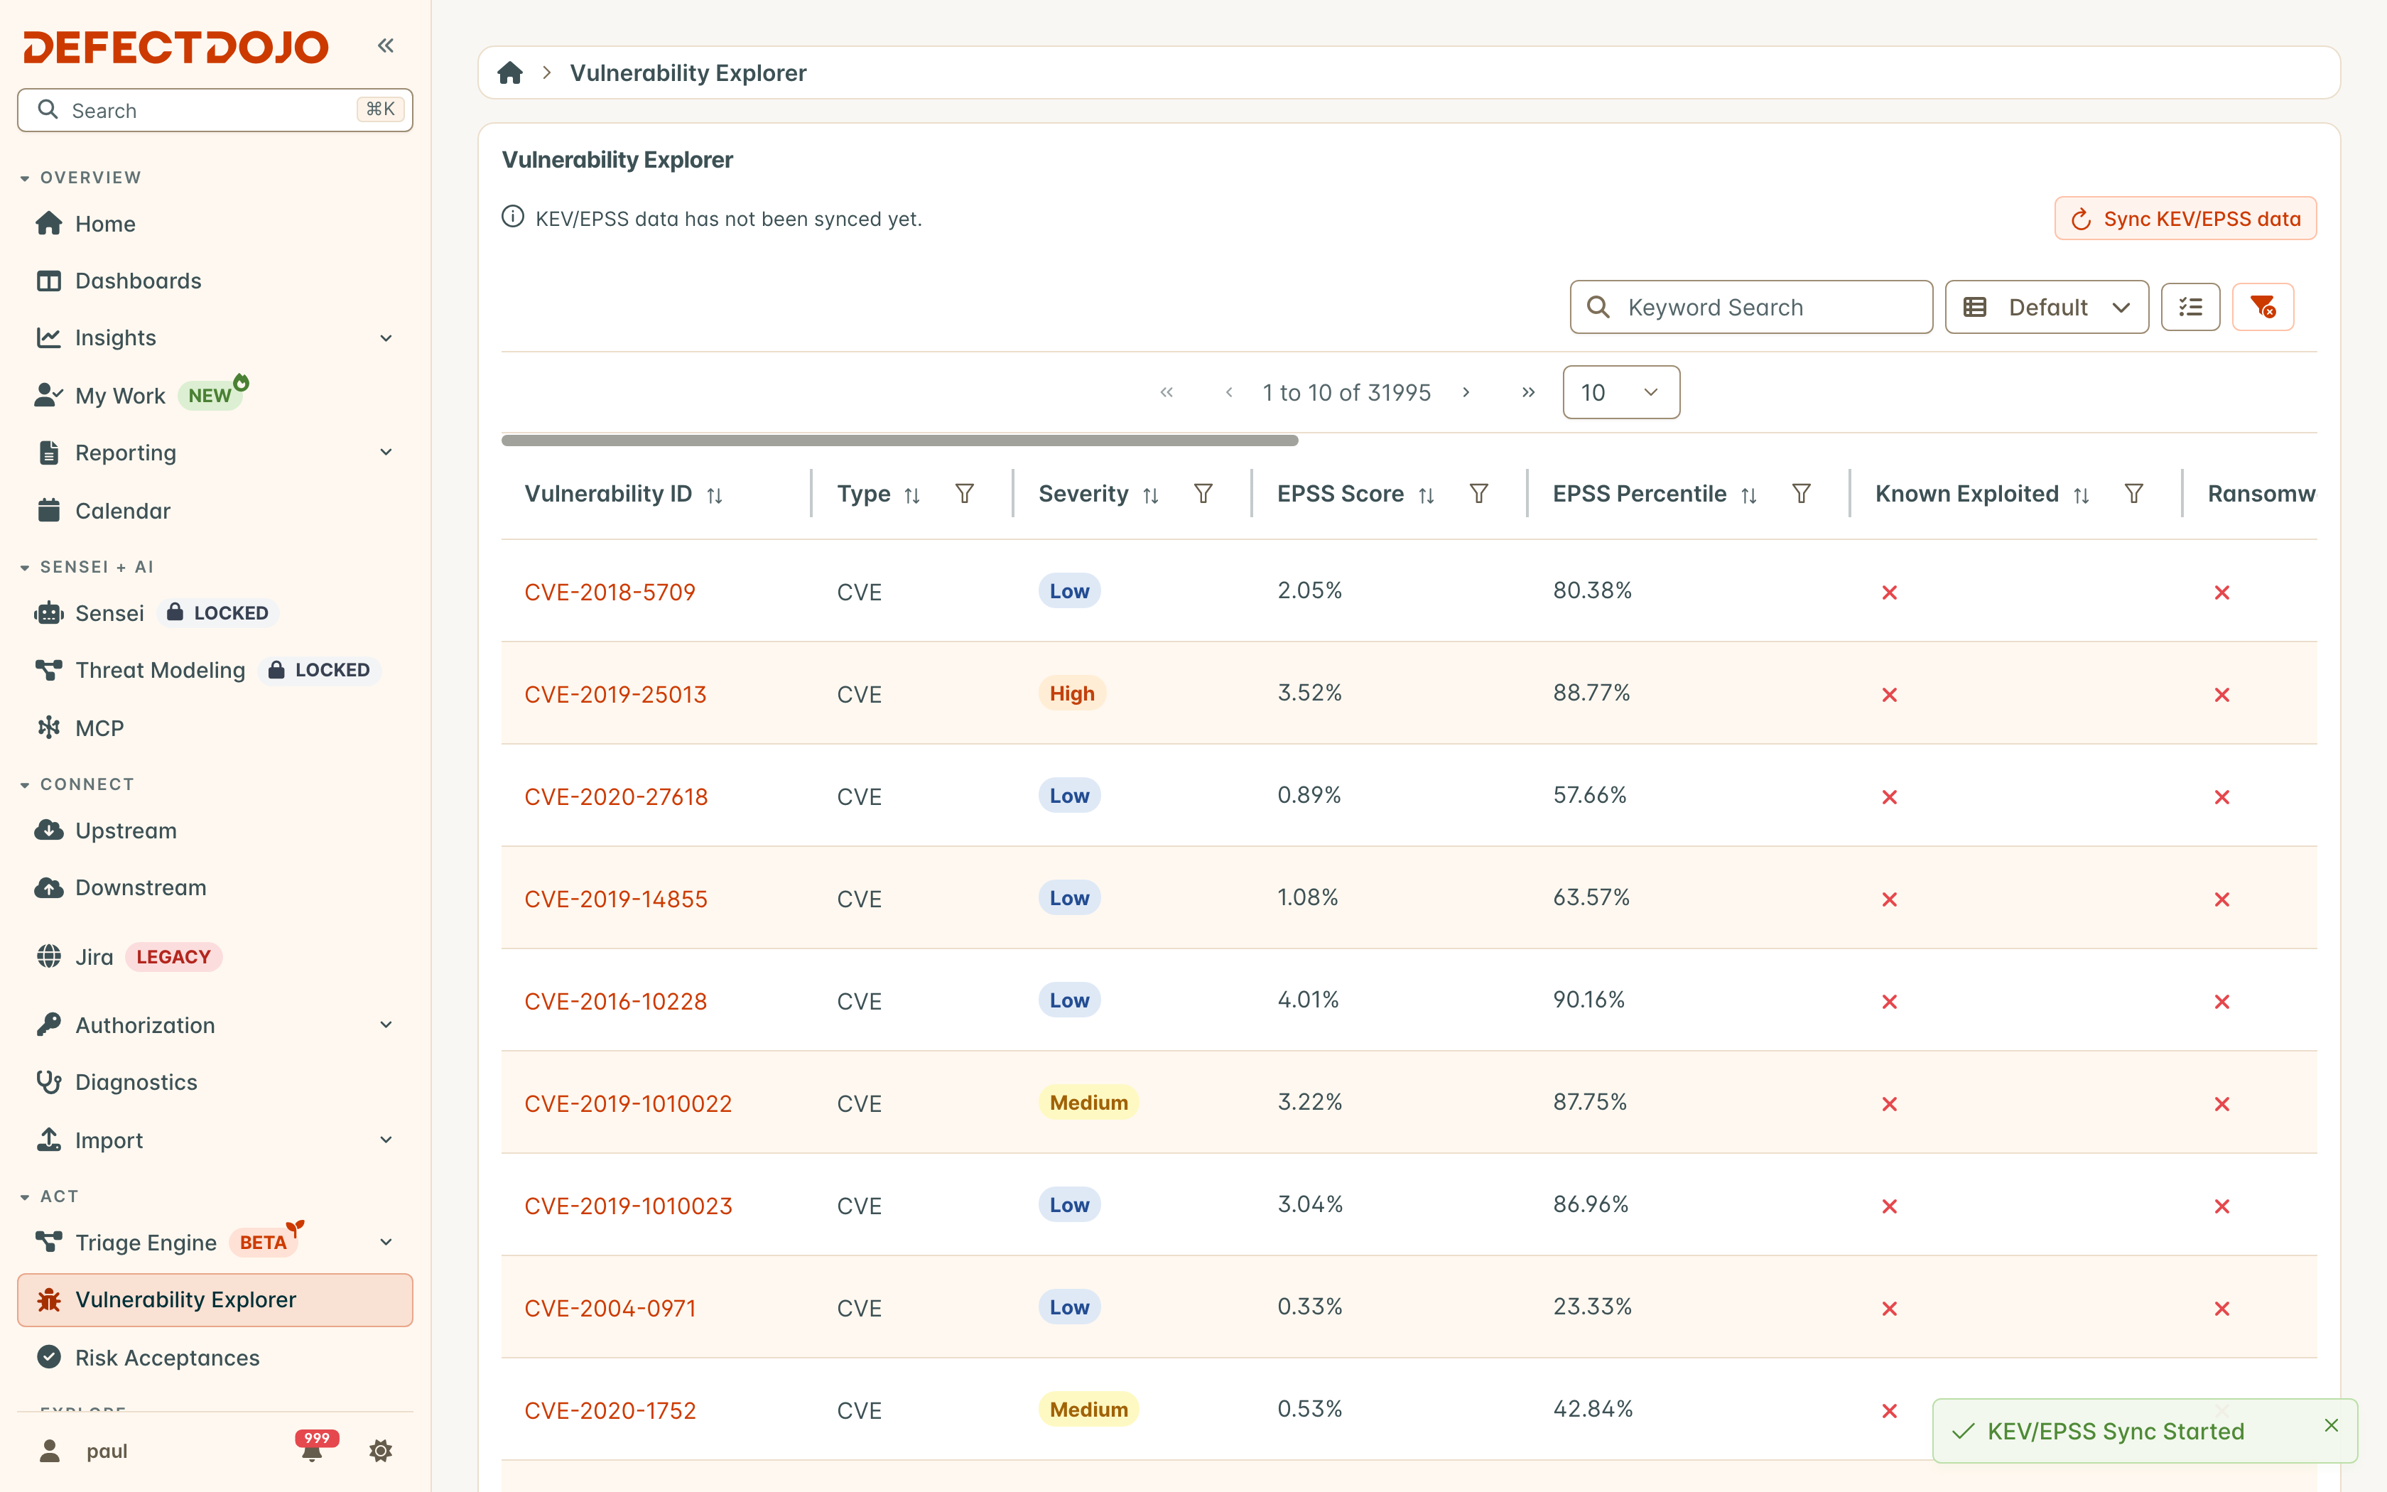Viewport: 2387px width, 1492px height.
Task: Open CVE-2020-1752 vulnerability link
Action: pos(610,1411)
